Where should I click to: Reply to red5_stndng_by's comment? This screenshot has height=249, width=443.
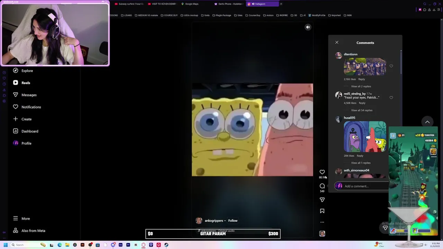(x=362, y=103)
